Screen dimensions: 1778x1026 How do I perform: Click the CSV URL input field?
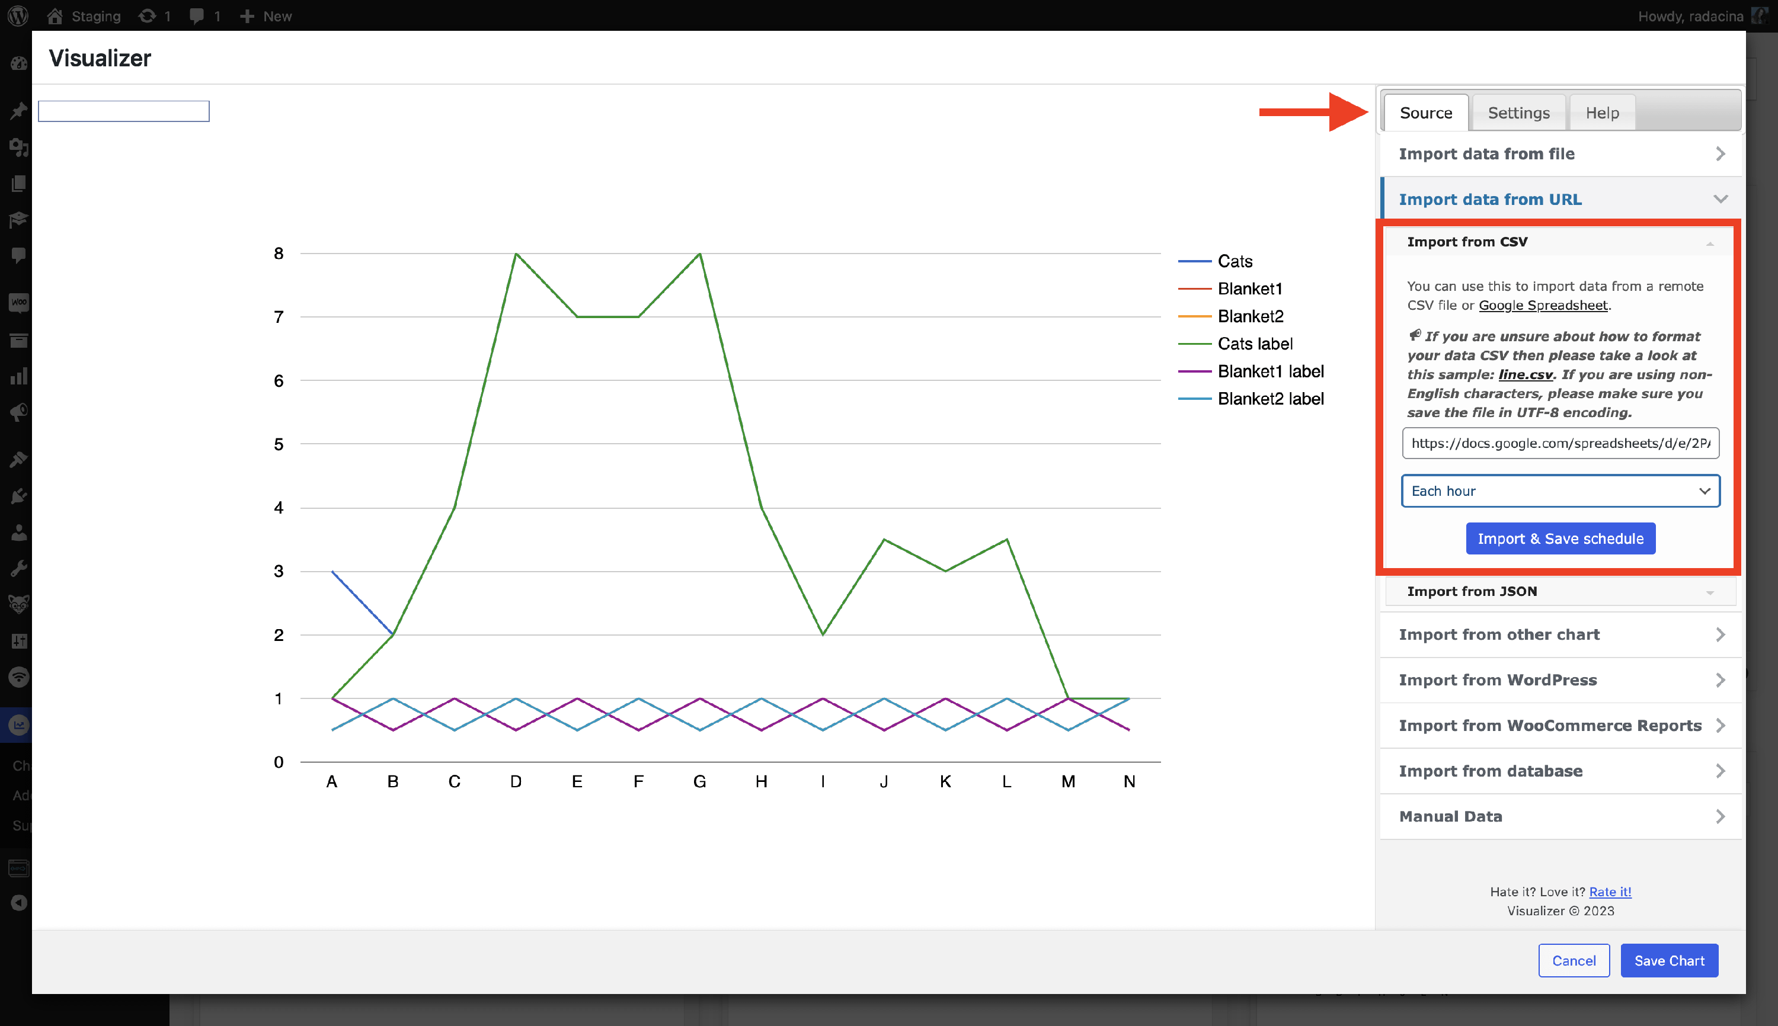pos(1559,443)
